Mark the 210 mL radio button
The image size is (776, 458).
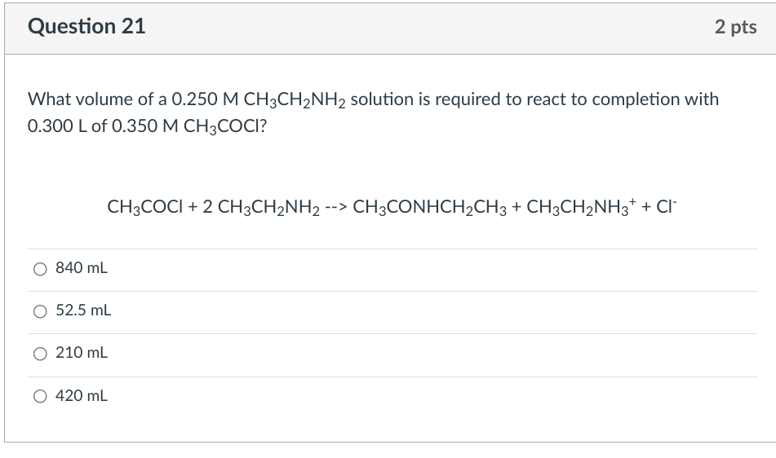click(40, 354)
